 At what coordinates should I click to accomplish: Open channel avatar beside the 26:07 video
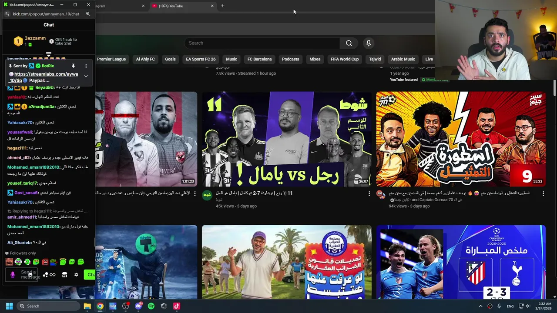pos(207,194)
